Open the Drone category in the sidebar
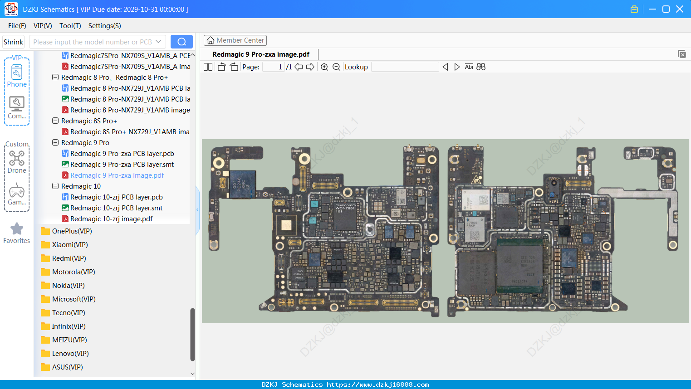 [17, 162]
